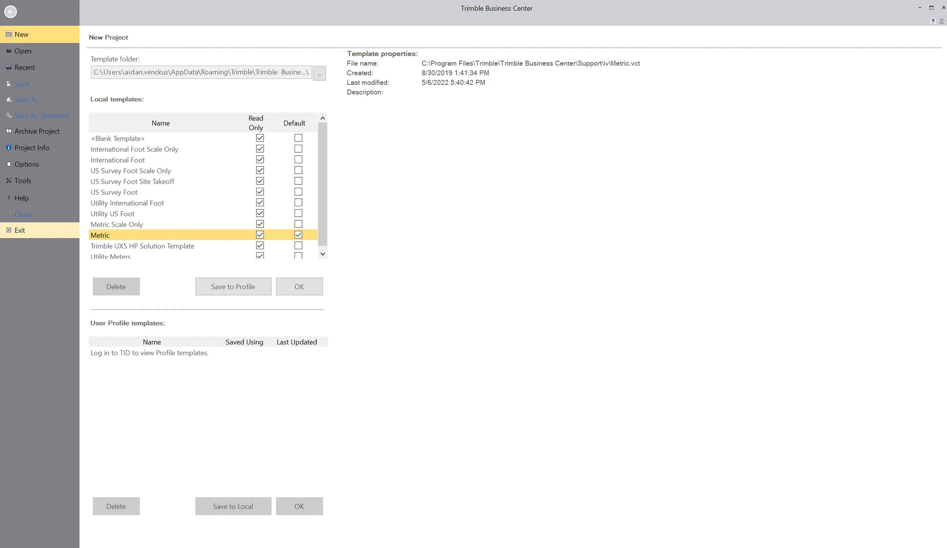The image size is (947, 548).
Task: Click the template list scroll up arrow
Action: click(323, 118)
